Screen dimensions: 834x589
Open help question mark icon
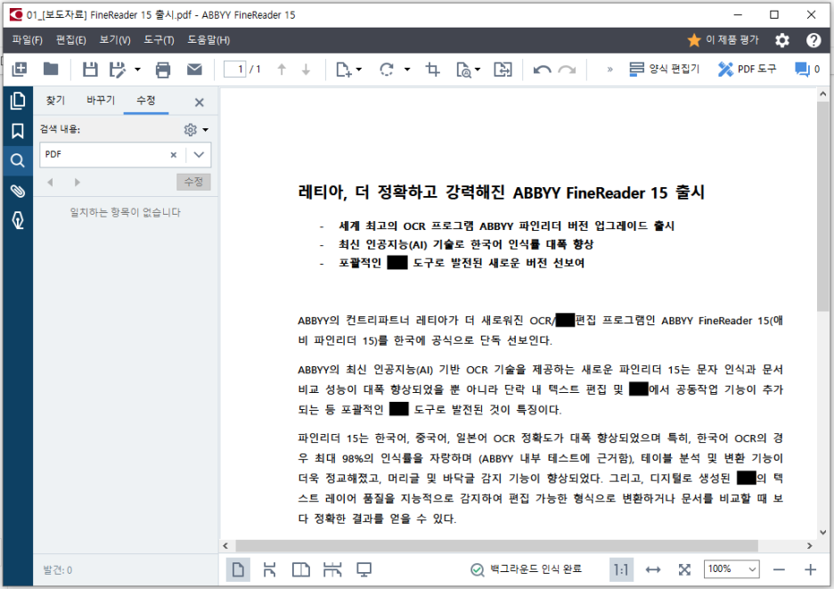814,40
